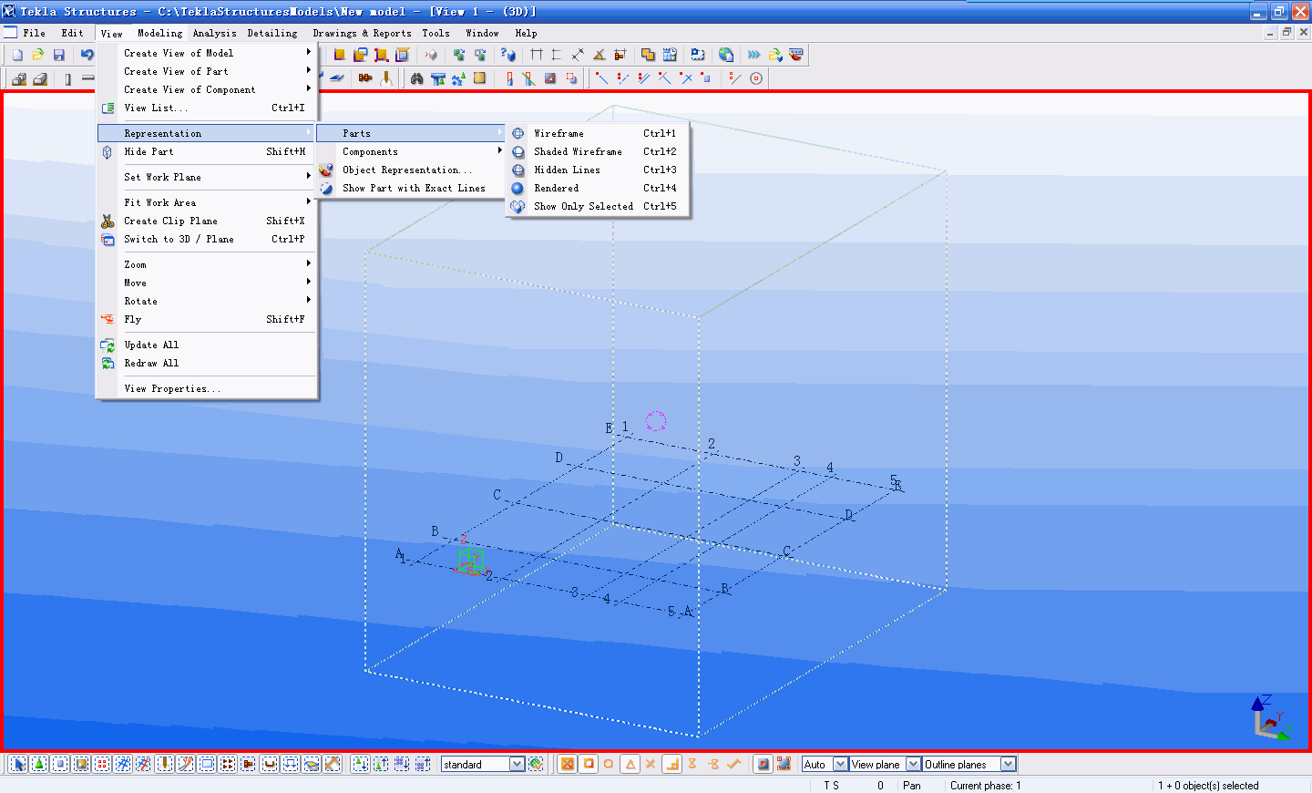Expand the Zoom submenu
Viewport: 1312px width, 793px height.
click(207, 264)
